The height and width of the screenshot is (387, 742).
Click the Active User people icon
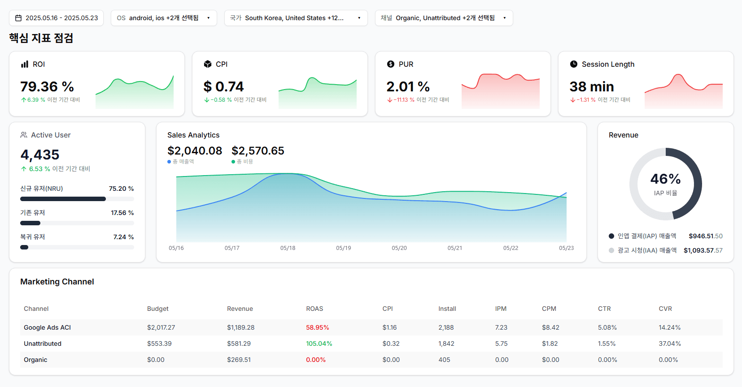click(x=24, y=135)
